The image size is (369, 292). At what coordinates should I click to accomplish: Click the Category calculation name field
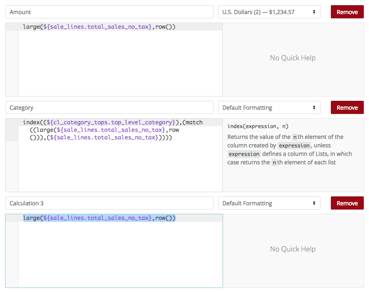pyautogui.click(x=109, y=108)
